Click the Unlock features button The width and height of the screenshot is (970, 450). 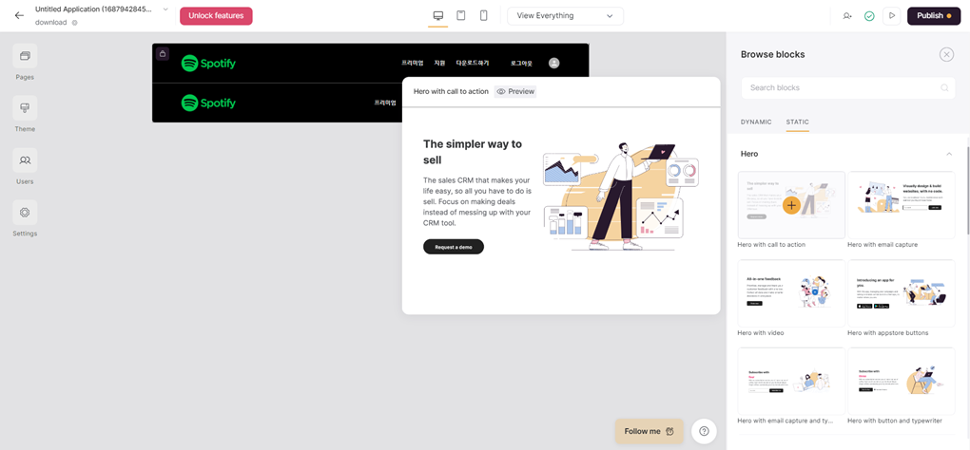point(216,16)
